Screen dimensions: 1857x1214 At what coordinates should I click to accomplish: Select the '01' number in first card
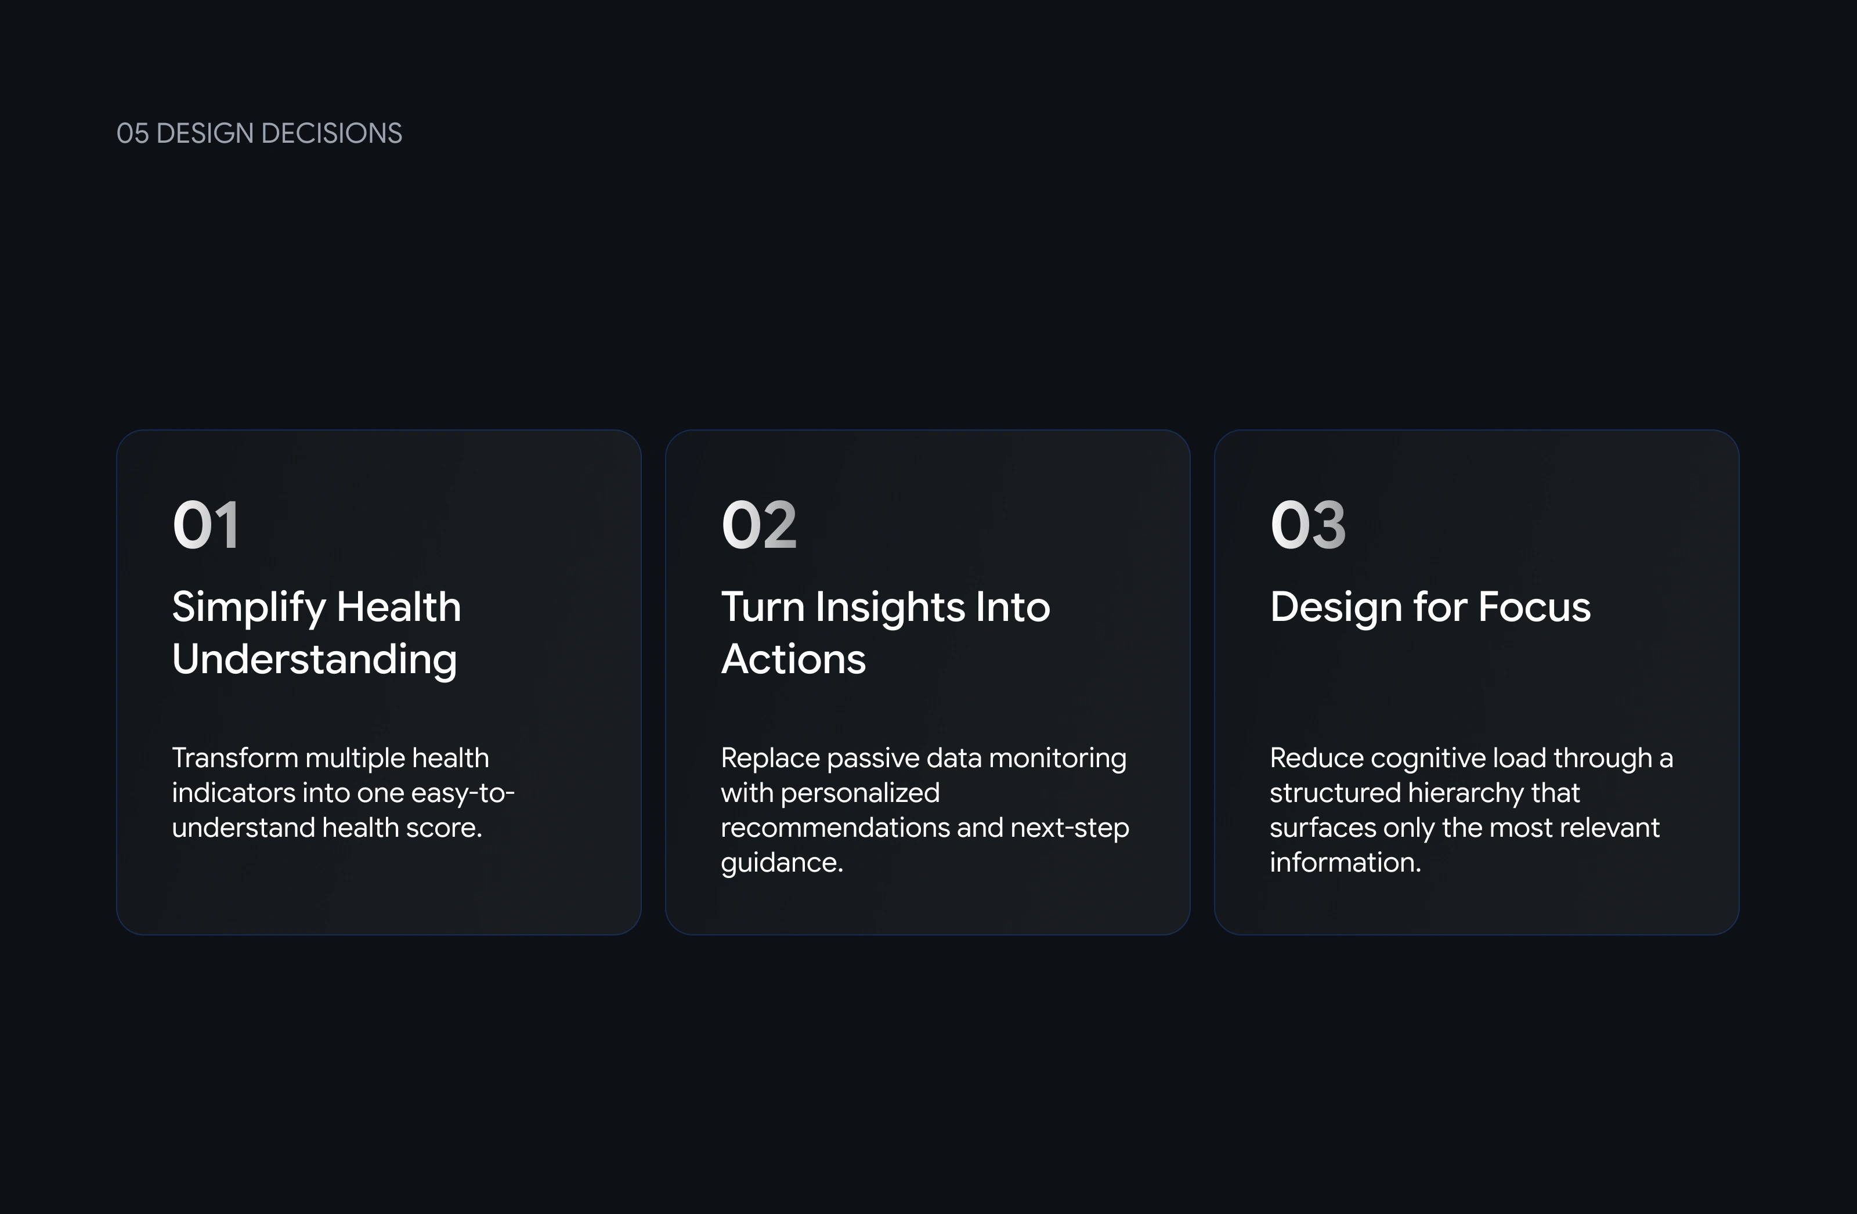(x=206, y=525)
